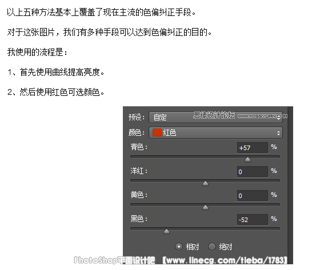Click the linecg.com/tieba watermark text
This screenshot has height=270, width=316.
[x=225, y=260]
